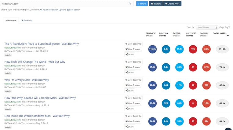The width and height of the screenshot is (233, 130).
Task: Click the 41.9k total shares badge
Action: 222,103
